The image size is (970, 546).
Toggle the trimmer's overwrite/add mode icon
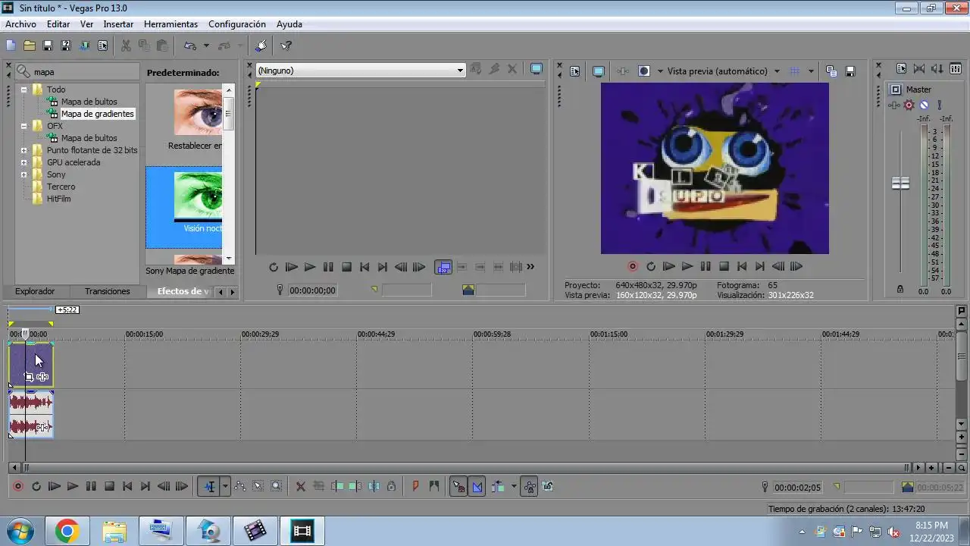pyautogui.click(x=443, y=267)
